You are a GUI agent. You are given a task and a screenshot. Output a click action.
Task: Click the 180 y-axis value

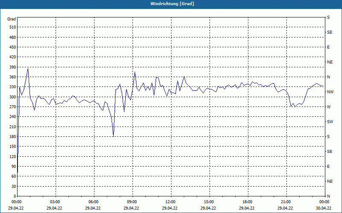[13, 136]
